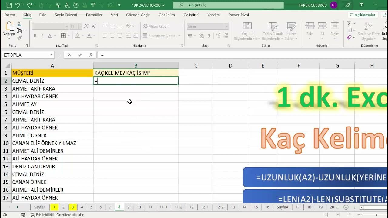The width and height of the screenshot is (388, 218).
Task: Cut the selection using the scissors icon
Action: (19, 24)
